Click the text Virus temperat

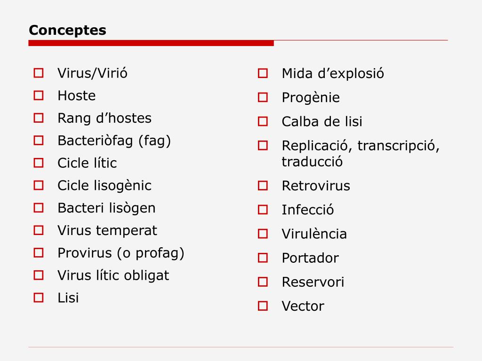[107, 230]
